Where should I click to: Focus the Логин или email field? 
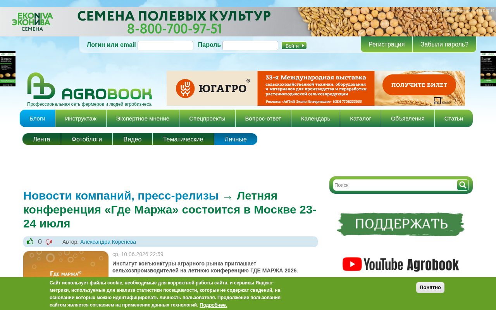point(165,45)
